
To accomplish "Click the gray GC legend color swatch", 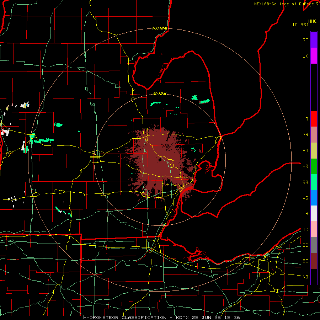I will click(x=314, y=245).
